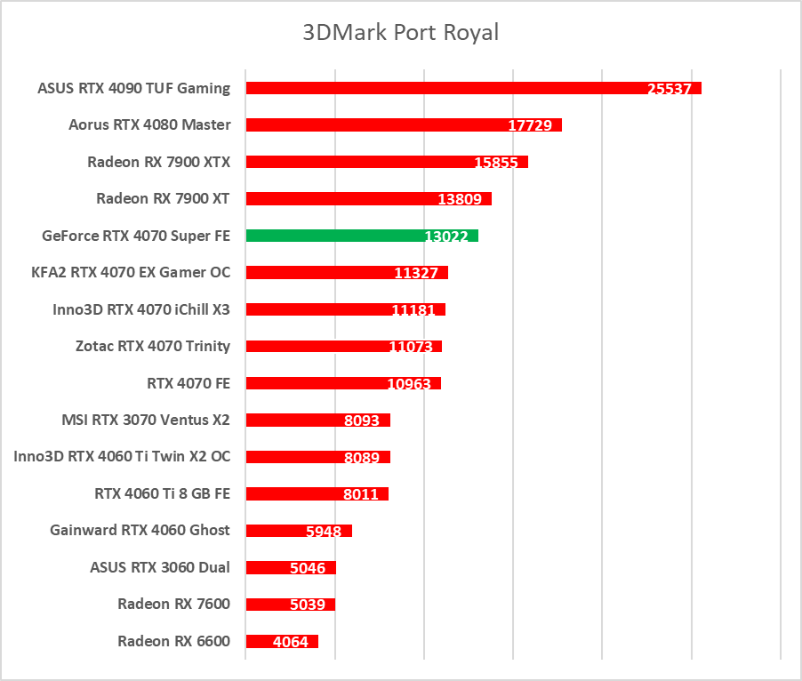The image size is (802, 681).
Task: Click the 3DMark Port Royal chart title
Action: click(x=400, y=33)
